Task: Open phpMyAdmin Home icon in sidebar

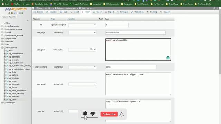Action: click(9, 13)
